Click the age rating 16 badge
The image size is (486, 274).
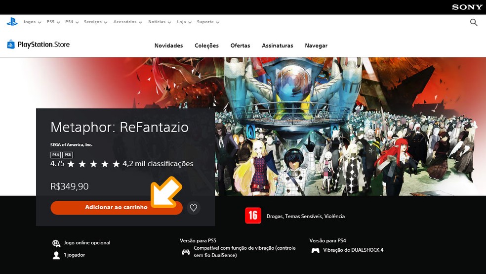coord(253,216)
